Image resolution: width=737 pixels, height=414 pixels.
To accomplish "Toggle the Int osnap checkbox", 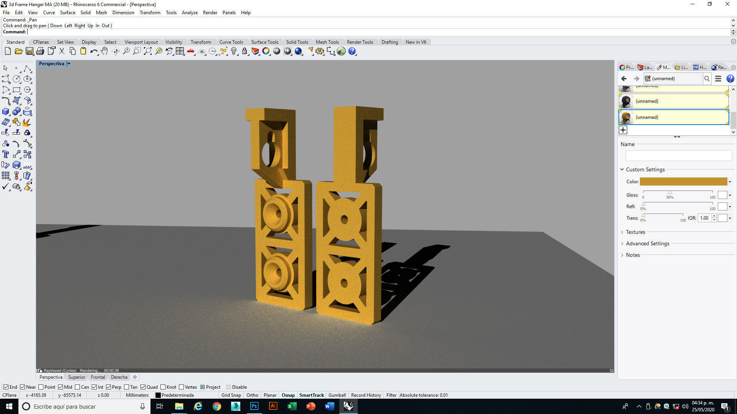I will [x=94, y=387].
